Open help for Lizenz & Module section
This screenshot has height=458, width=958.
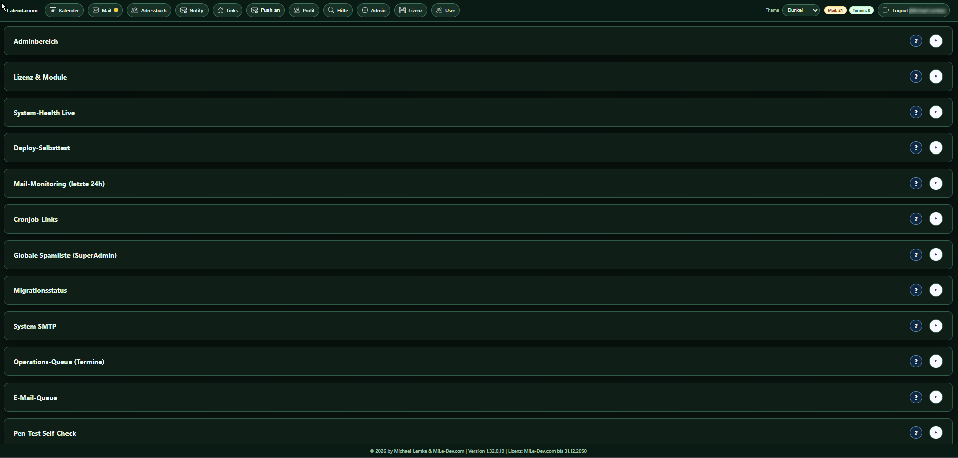(916, 77)
